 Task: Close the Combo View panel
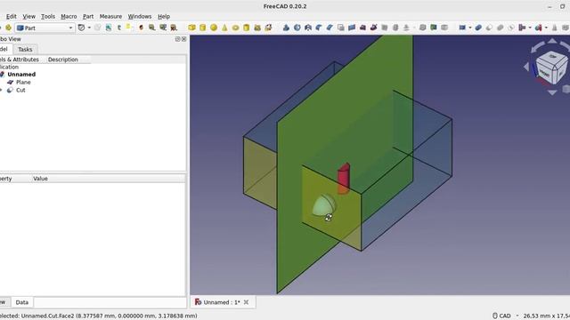pyautogui.click(x=184, y=39)
